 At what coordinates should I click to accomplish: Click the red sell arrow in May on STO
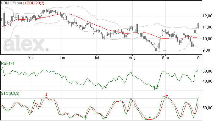pos(46,94)
